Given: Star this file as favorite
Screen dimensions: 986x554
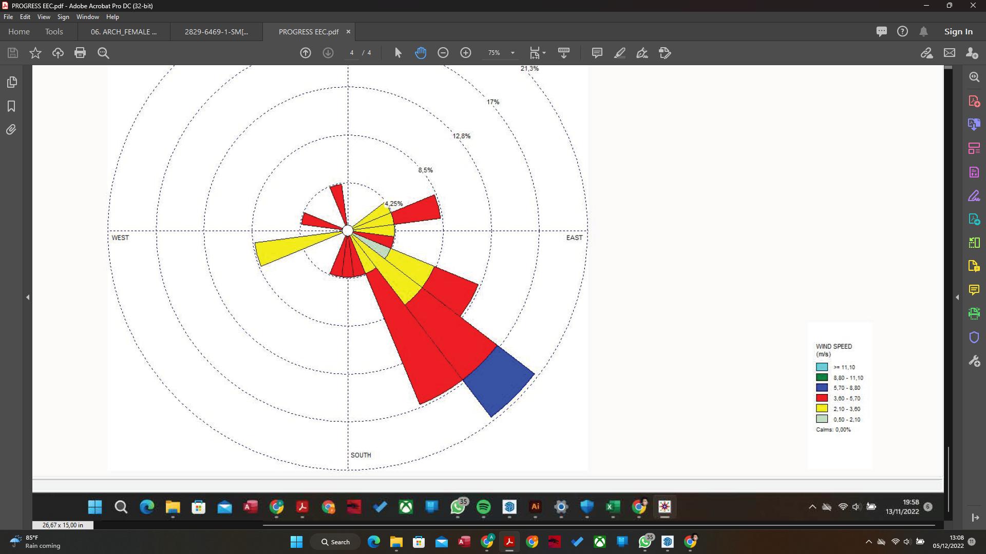Looking at the screenshot, I should tap(35, 53).
